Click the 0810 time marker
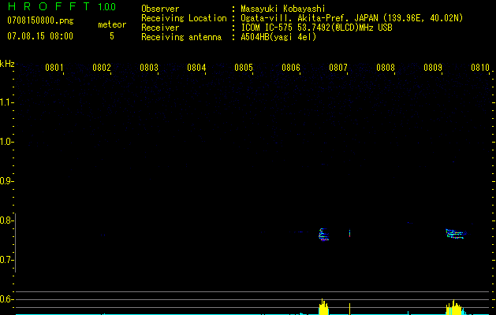This screenshot has width=496, height=315. pyautogui.click(x=480, y=68)
